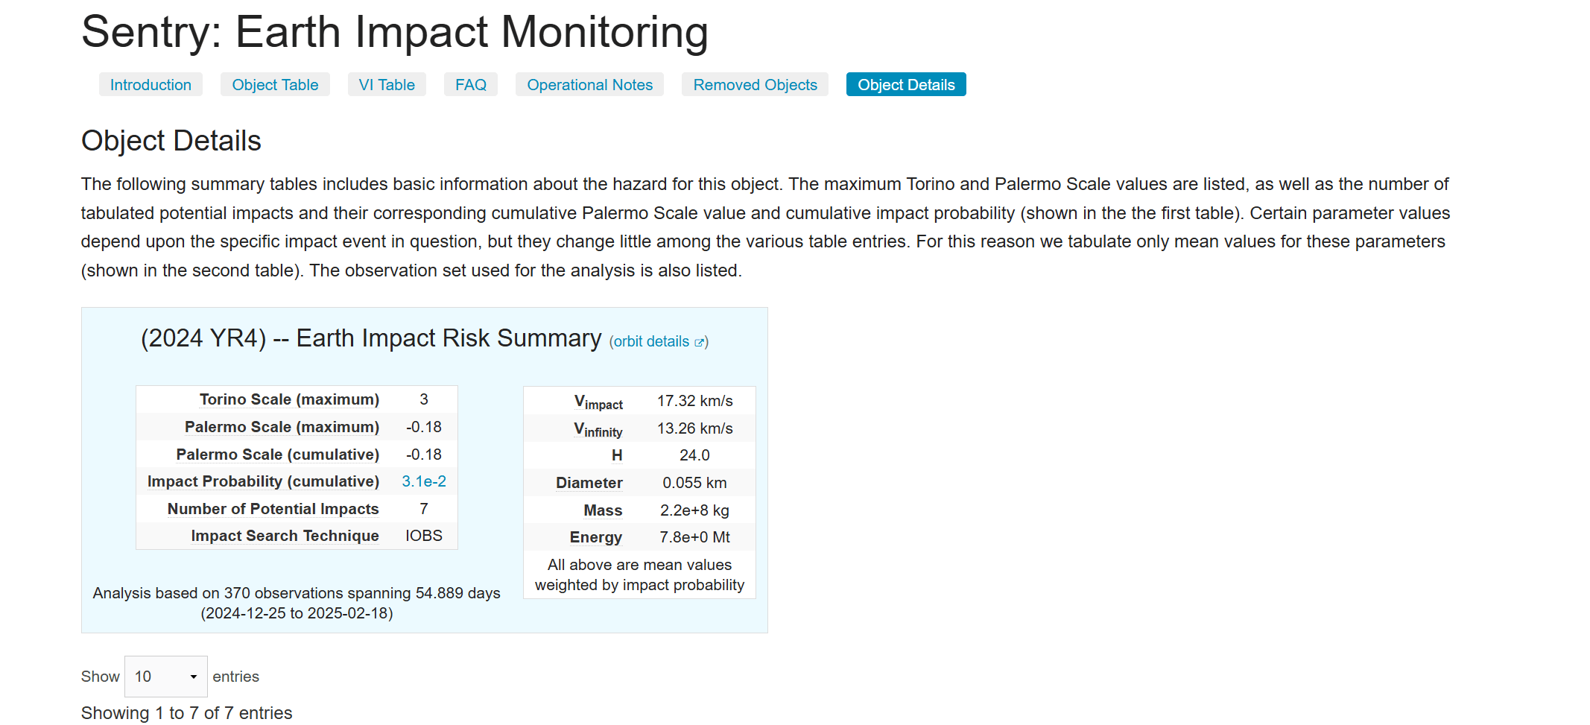Viewport: 1590px width, 725px height.
Task: View the Operational Notes tab
Action: coord(589,85)
